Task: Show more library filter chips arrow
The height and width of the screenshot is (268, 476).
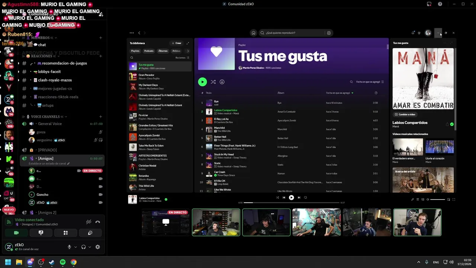Action: (x=188, y=51)
